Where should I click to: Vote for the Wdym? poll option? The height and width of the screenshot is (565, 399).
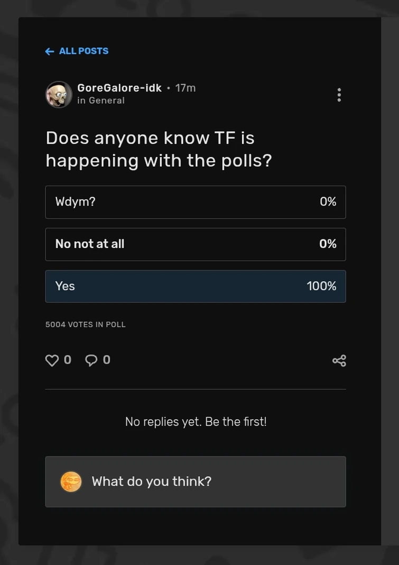(196, 201)
